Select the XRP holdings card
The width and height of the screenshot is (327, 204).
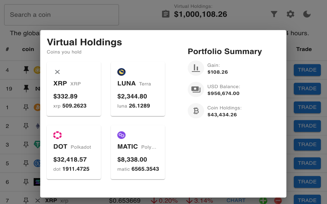pos(74,89)
